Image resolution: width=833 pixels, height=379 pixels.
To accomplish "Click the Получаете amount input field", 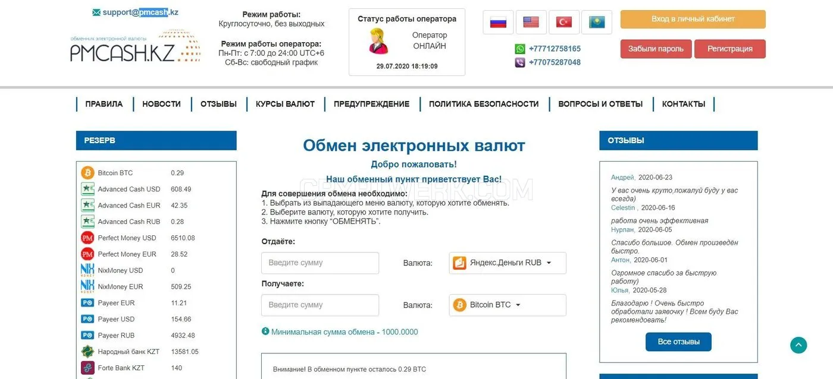I will [x=320, y=305].
